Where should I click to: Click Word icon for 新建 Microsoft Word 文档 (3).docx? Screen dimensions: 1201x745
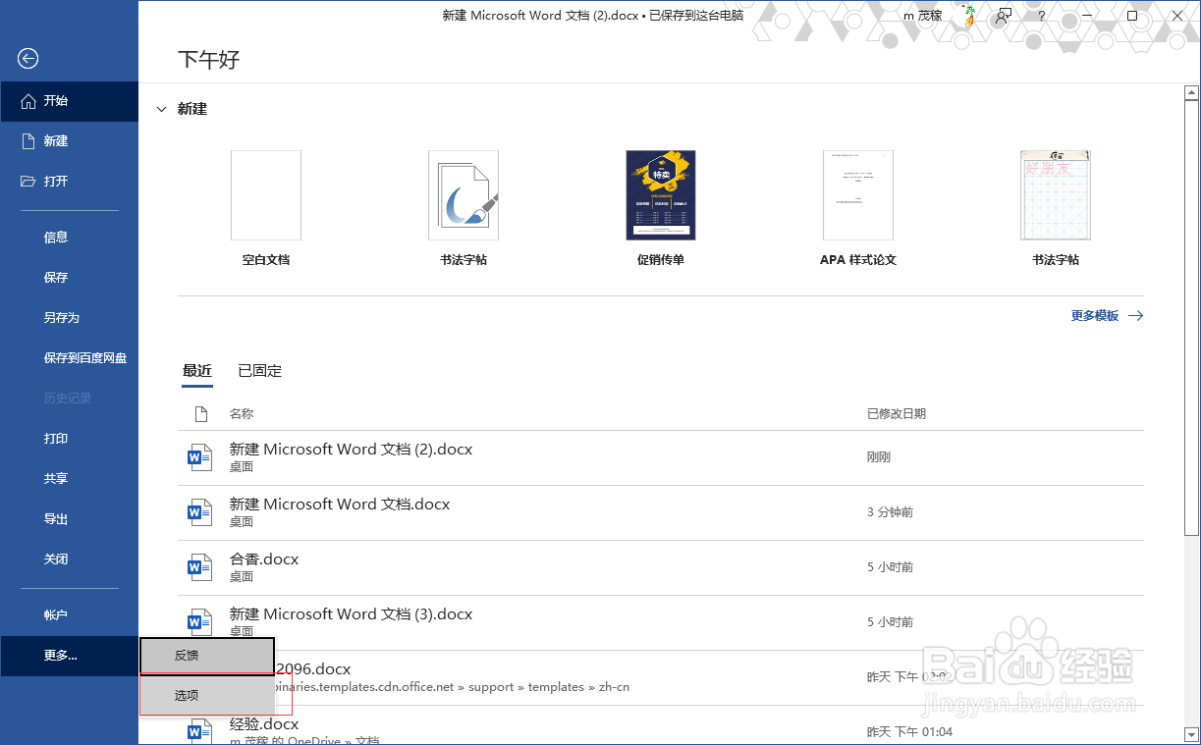199,621
